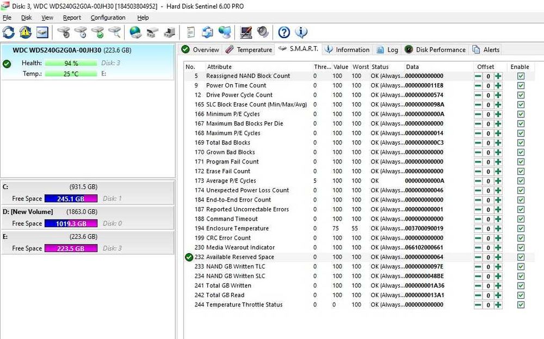This screenshot has height=339, width=544.
Task: Uncheck Enable for Total GB Read
Action: (x=521, y=296)
